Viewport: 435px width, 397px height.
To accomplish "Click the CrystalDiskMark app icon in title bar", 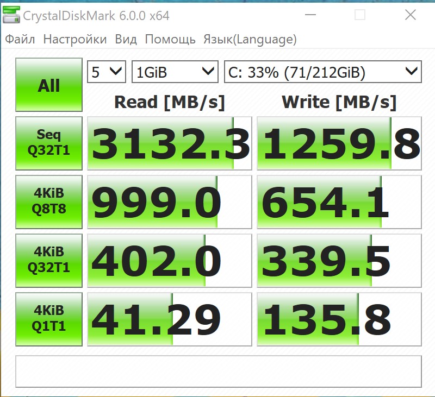I will pos(11,15).
